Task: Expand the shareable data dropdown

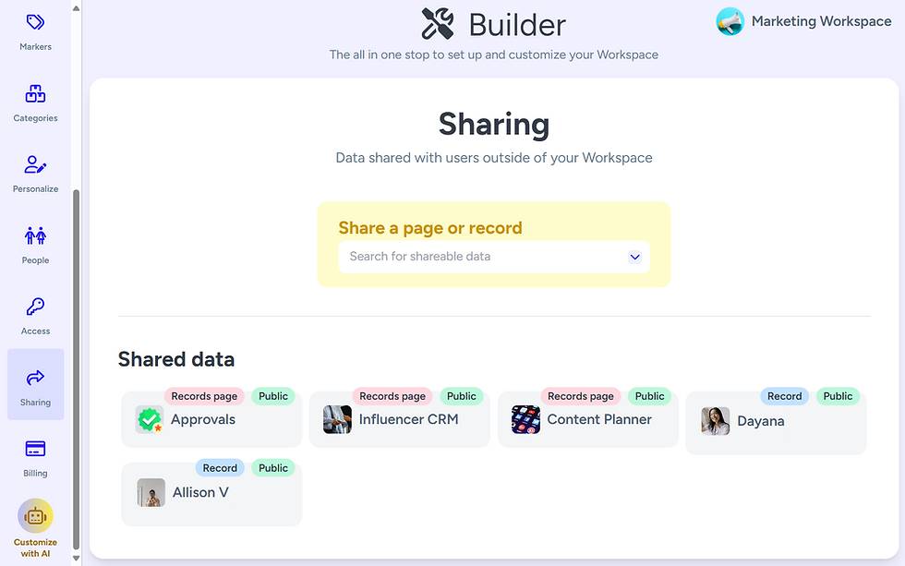Action: click(634, 257)
